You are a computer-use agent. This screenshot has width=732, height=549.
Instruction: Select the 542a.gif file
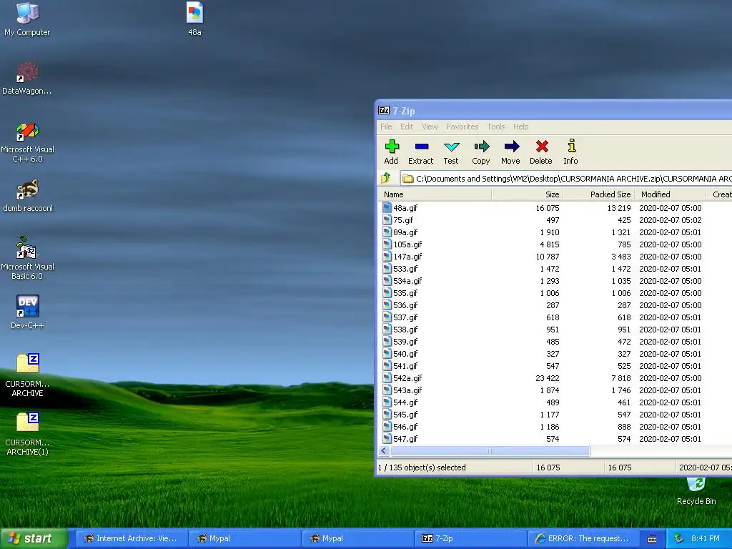[x=407, y=377]
